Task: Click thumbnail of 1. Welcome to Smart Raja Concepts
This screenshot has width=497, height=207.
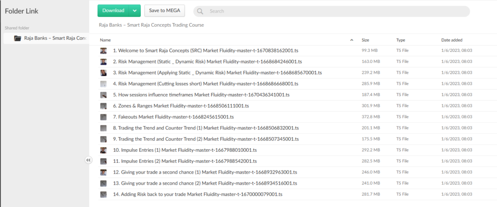Action: coord(103,50)
